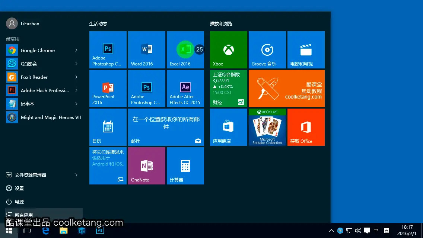Open Microsoft Edge from taskbar
This screenshot has width=423, height=238.
(45, 231)
